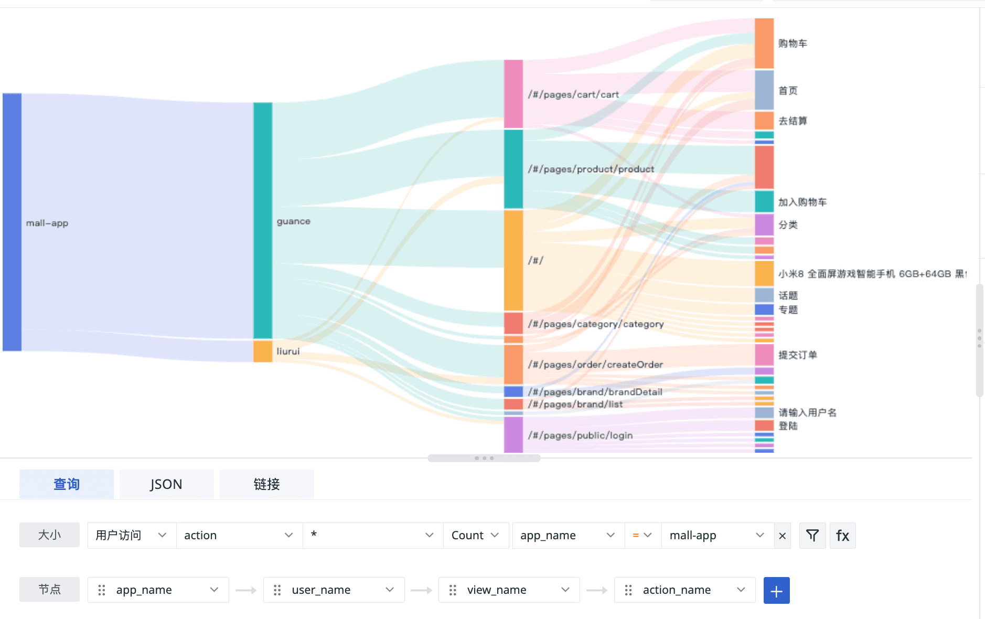Remove the mall-app filter with X
The width and height of the screenshot is (985, 619).
coord(782,536)
